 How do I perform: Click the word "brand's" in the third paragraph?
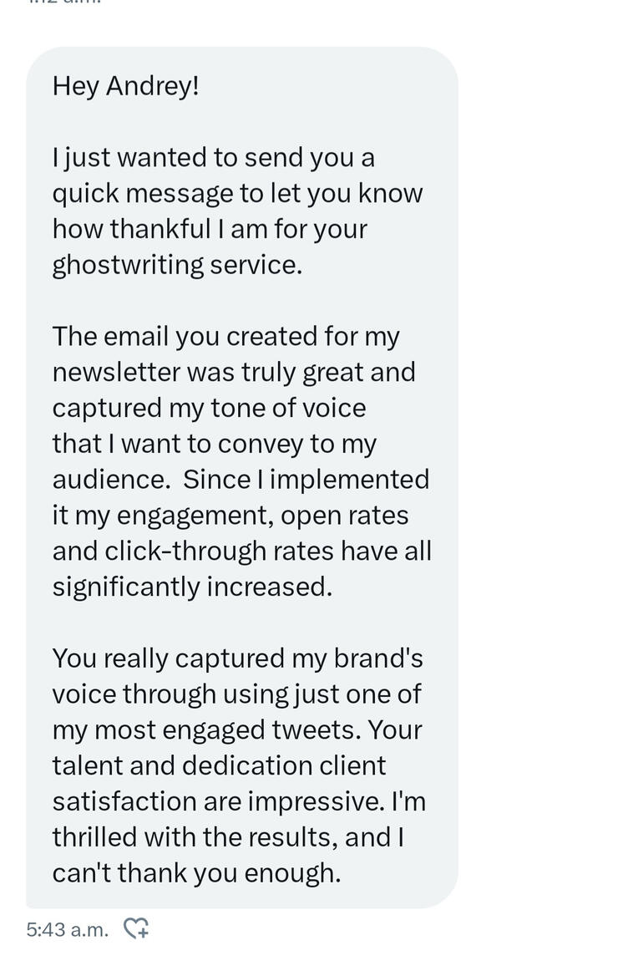(x=378, y=658)
